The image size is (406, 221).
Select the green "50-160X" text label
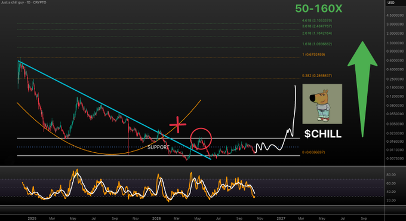pos(319,8)
